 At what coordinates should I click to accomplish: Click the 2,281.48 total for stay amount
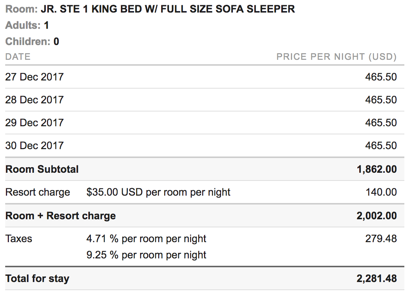click(x=377, y=278)
